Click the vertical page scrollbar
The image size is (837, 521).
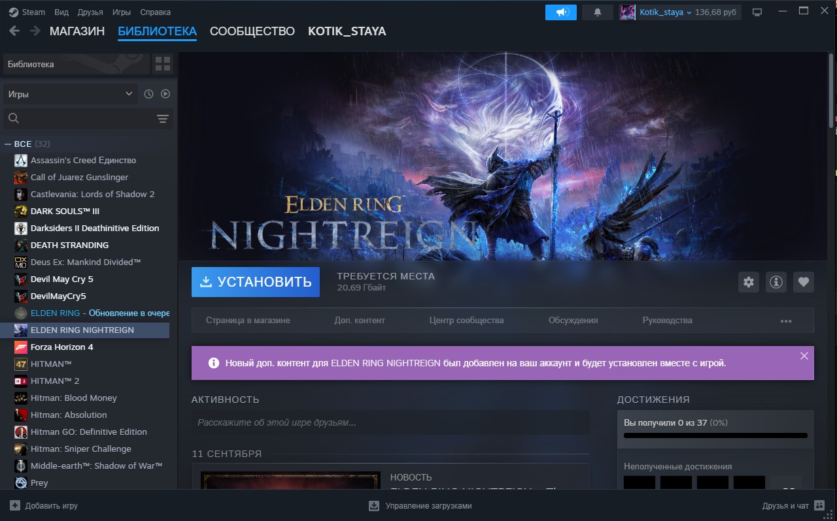(832, 91)
